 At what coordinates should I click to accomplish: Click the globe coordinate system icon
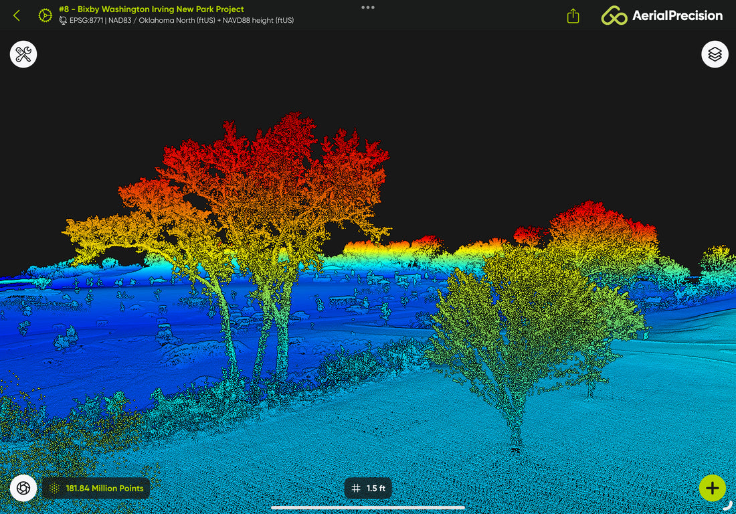tap(63, 21)
